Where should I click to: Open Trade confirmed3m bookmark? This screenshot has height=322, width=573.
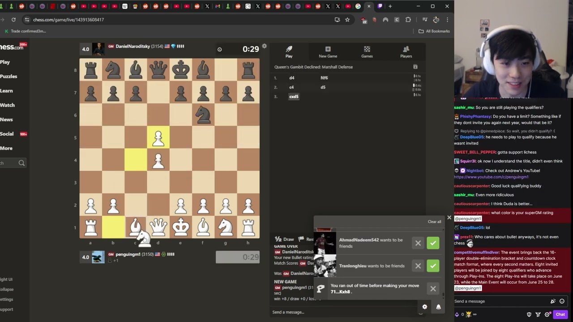(x=25, y=31)
